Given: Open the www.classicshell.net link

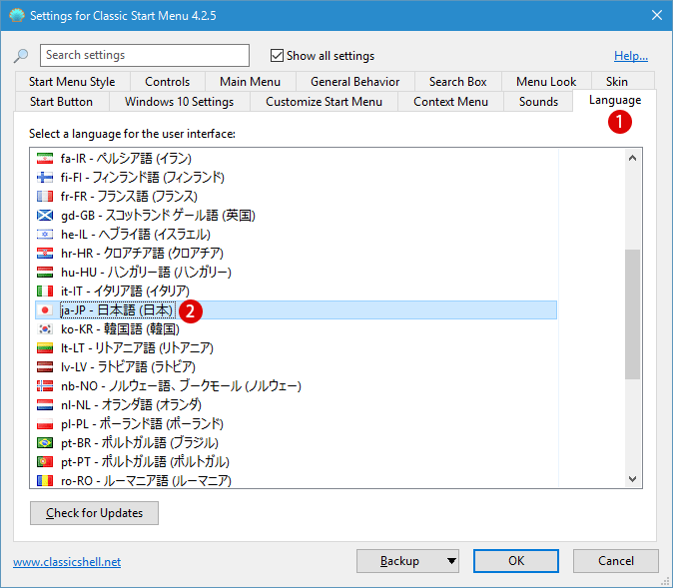Looking at the screenshot, I should point(67,562).
